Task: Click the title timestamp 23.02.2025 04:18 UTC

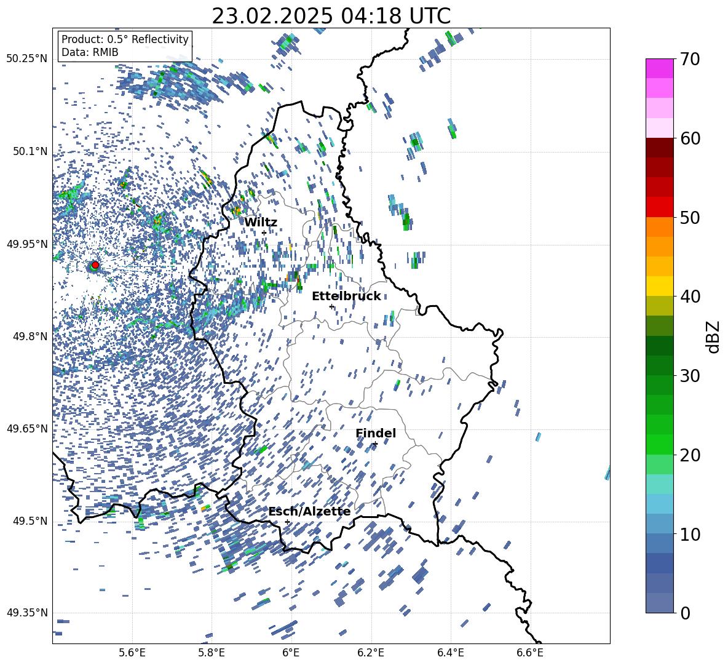Action: [x=331, y=16]
